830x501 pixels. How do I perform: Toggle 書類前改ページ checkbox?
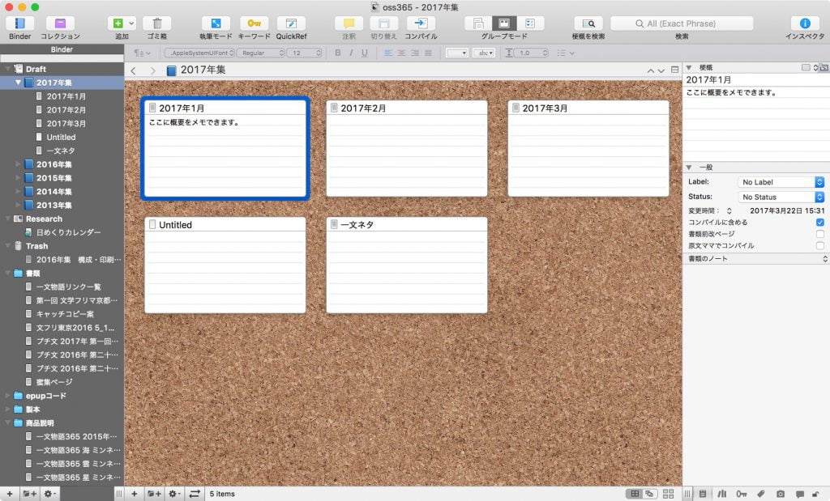coord(820,234)
